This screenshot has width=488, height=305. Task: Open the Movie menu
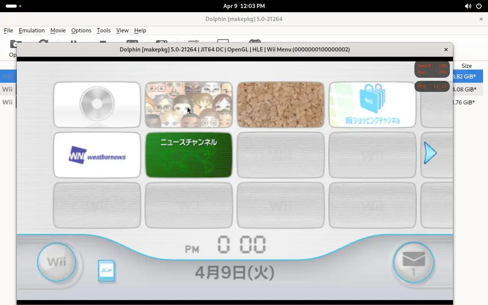[x=58, y=30]
